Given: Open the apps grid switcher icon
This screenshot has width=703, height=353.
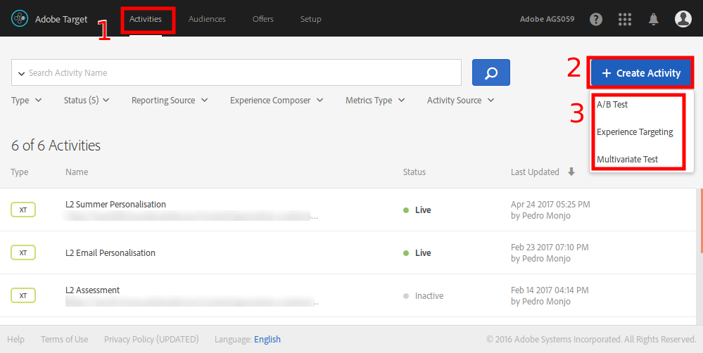Looking at the screenshot, I should [x=625, y=19].
